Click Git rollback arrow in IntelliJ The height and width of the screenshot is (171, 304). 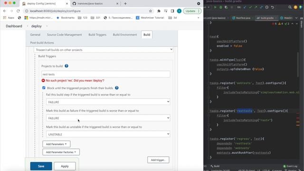[x=272, y=7]
